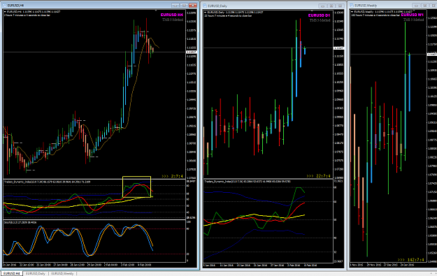Click the magenta EURUSD D1 label
The height and width of the screenshot is (276, 437).
tap(319, 15)
